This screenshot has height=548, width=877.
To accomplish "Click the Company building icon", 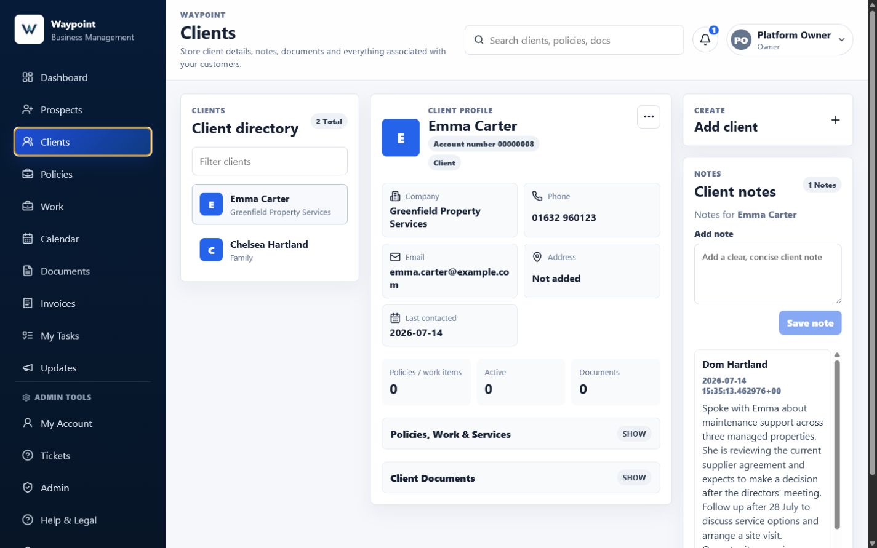I will (395, 196).
